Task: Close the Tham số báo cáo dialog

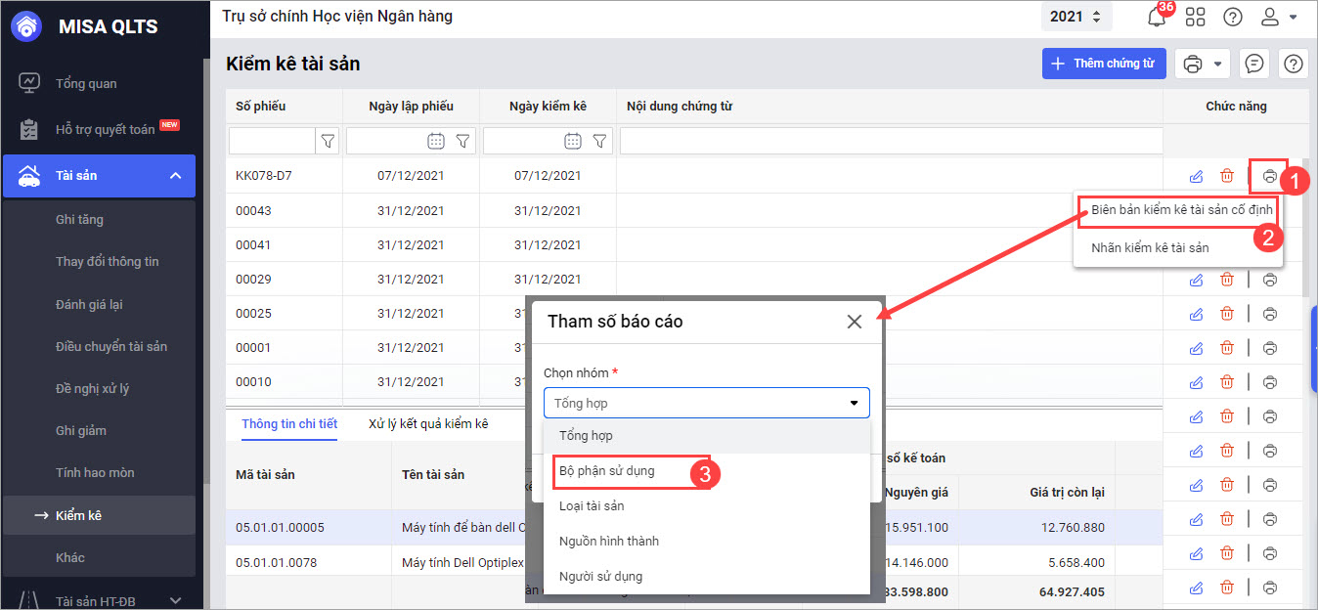Action: coord(854,322)
